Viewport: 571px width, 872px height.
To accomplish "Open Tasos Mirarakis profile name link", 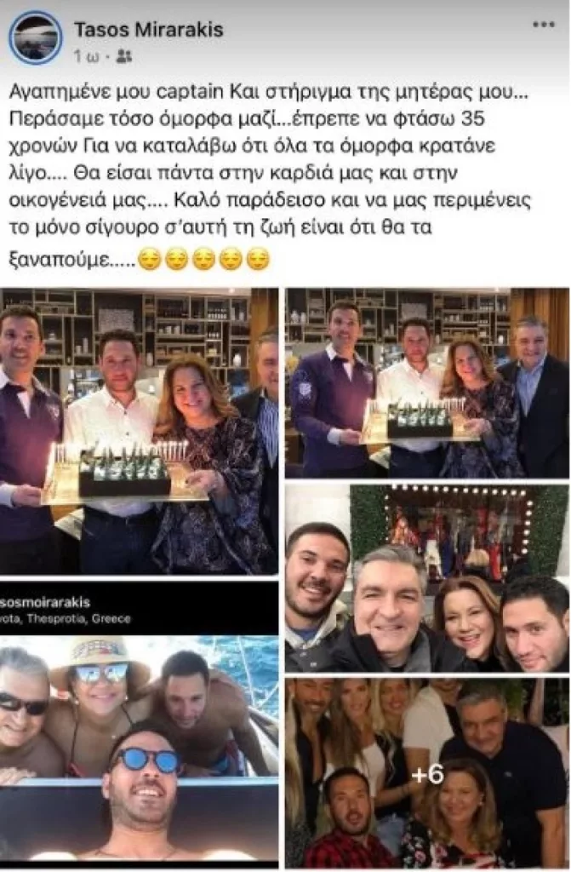I will tap(148, 30).
